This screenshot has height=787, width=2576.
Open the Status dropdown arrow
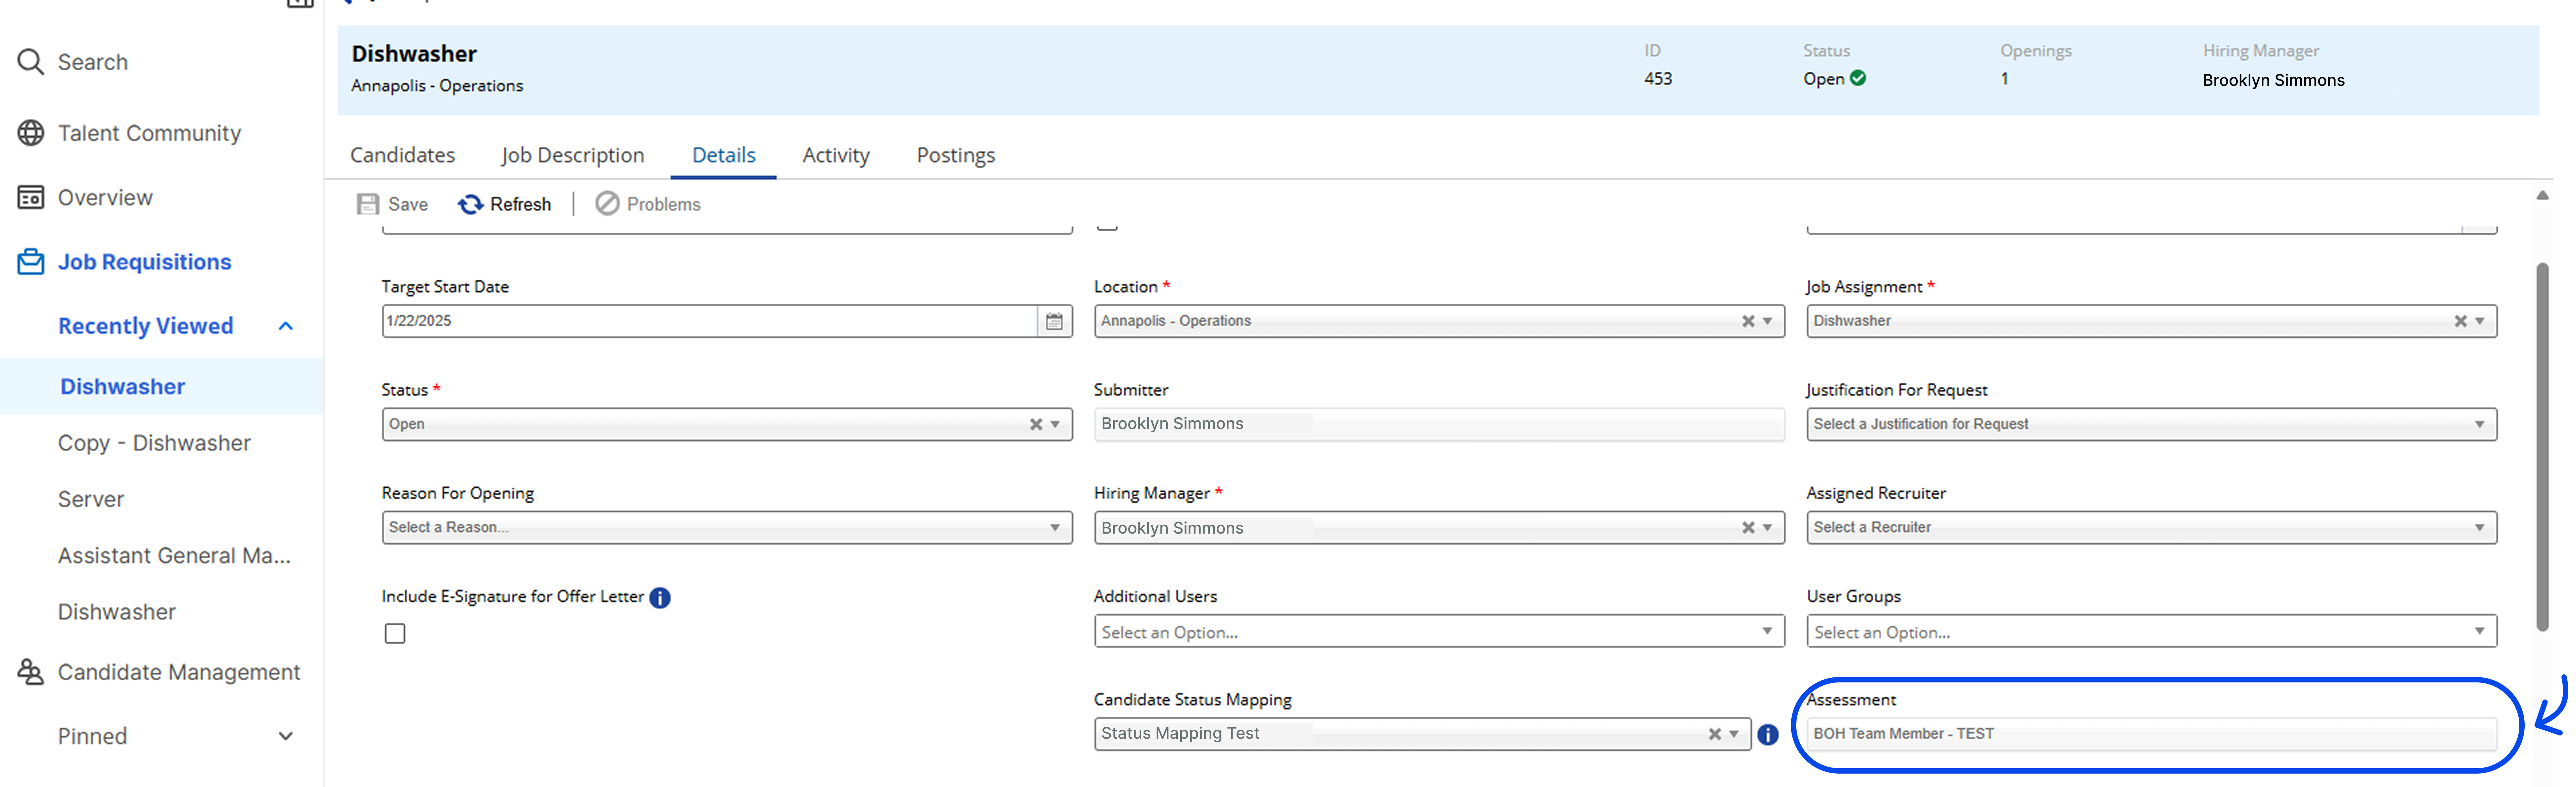[1055, 424]
